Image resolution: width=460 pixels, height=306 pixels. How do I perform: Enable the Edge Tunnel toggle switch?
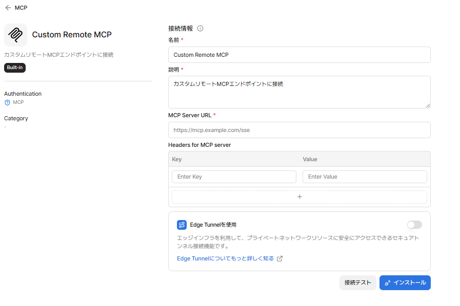[414, 225]
